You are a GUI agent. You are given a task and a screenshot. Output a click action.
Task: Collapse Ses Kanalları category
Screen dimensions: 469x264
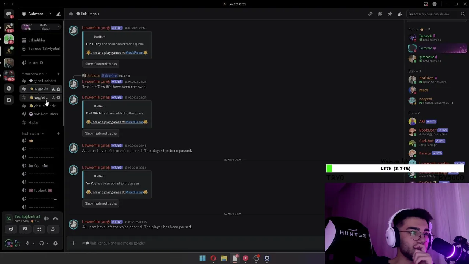point(33,133)
